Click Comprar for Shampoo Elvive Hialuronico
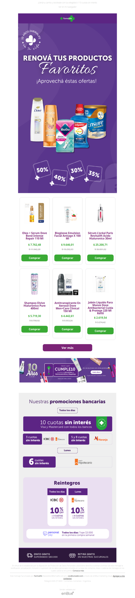The height and width of the screenshot is (598, 135). tap(34, 329)
